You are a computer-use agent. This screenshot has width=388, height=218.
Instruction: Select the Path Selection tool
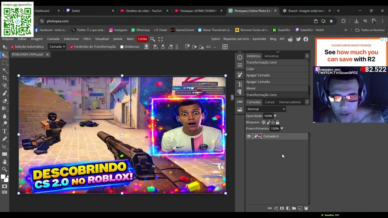5,147
